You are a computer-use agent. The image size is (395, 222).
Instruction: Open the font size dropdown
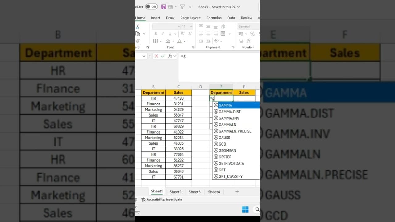pyautogui.click(x=191, y=27)
